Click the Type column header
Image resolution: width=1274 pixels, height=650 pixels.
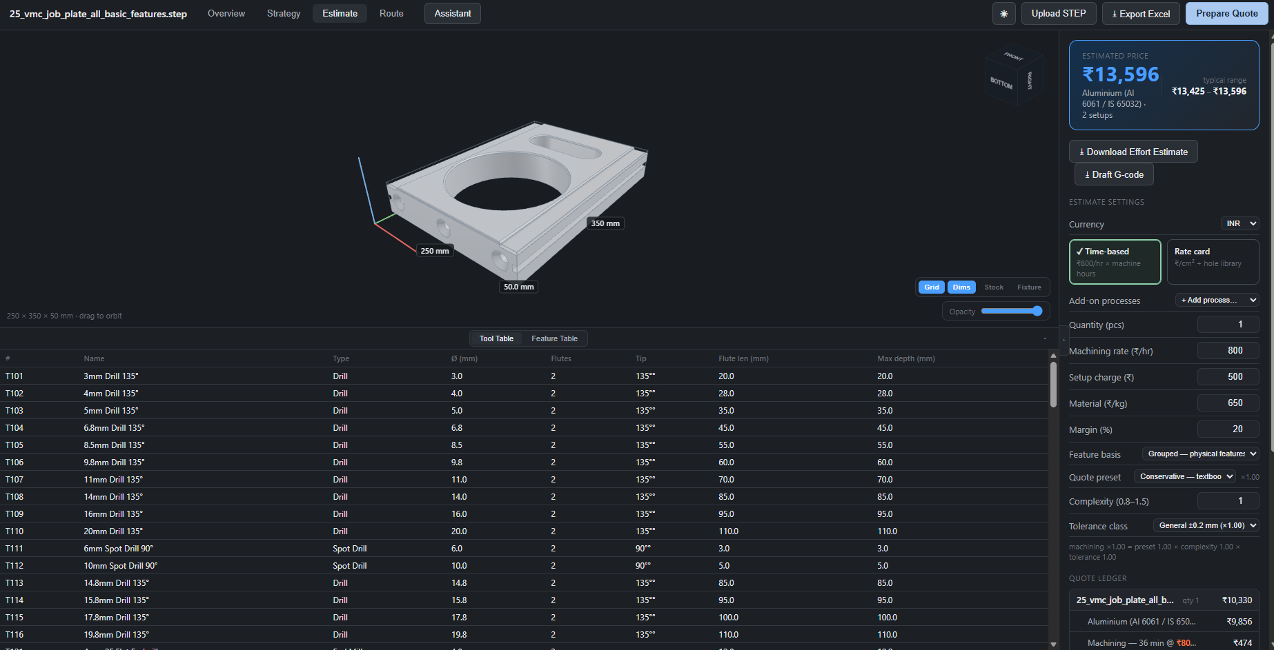point(341,358)
